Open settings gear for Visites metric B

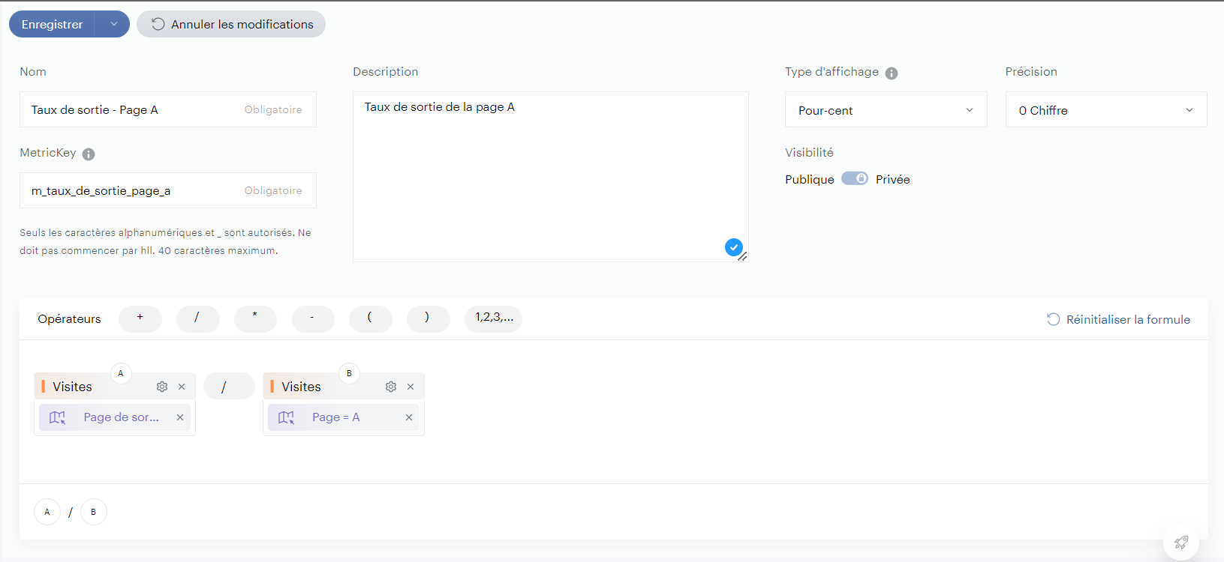(x=391, y=387)
